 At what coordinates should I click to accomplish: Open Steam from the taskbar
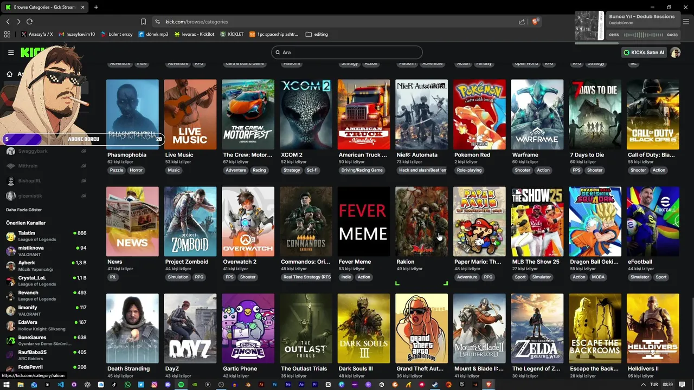[x=435, y=385]
